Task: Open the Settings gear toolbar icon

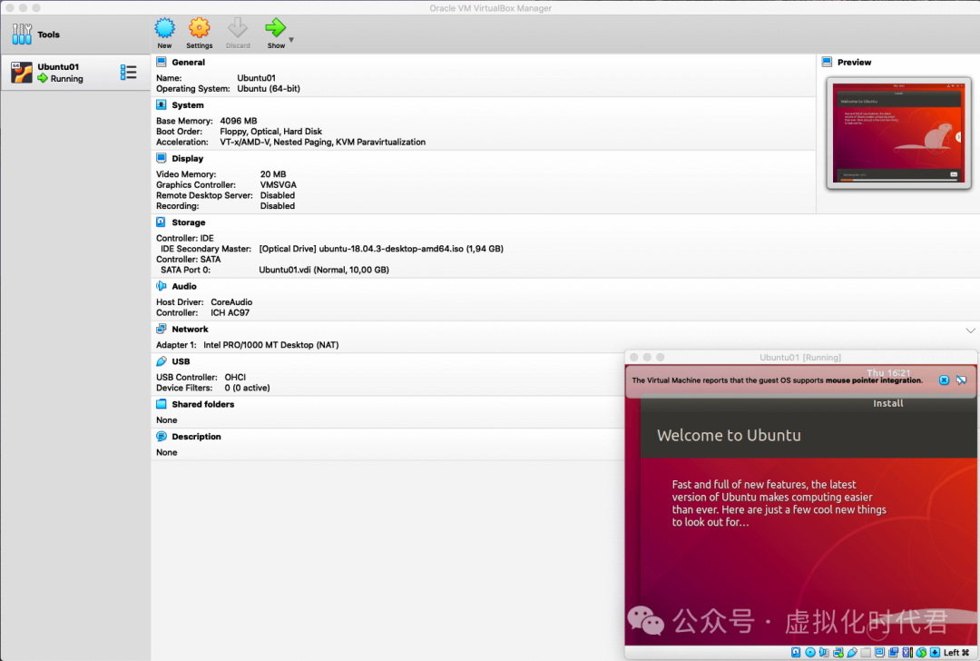Action: click(200, 28)
